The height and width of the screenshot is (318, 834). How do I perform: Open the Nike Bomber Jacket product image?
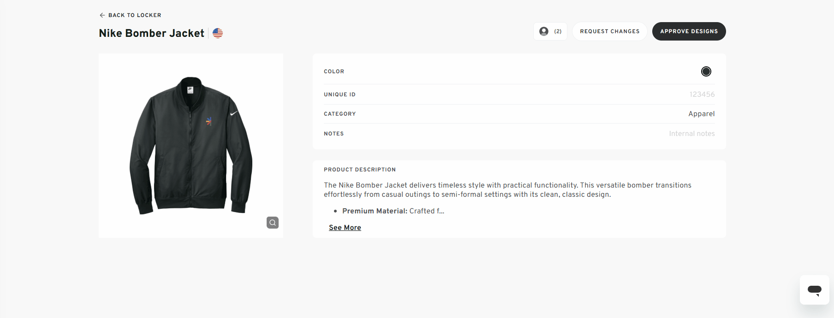tap(191, 146)
